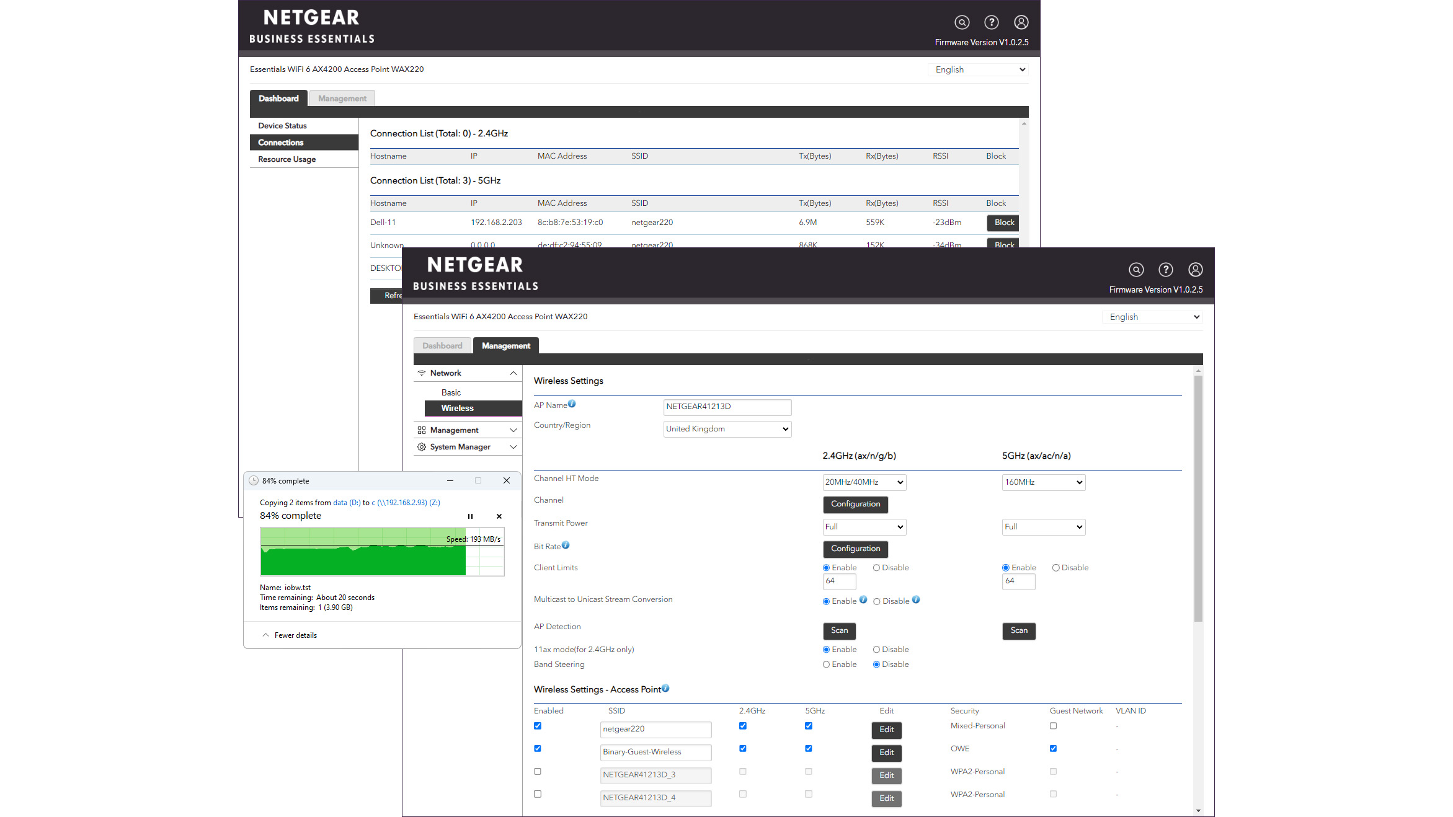Open help icon in front Netgear header
The width and height of the screenshot is (1453, 817).
pos(1165,270)
